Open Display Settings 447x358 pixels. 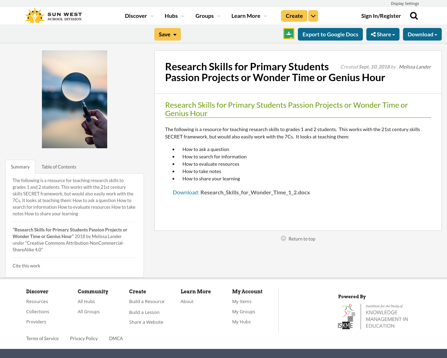[405, 3]
